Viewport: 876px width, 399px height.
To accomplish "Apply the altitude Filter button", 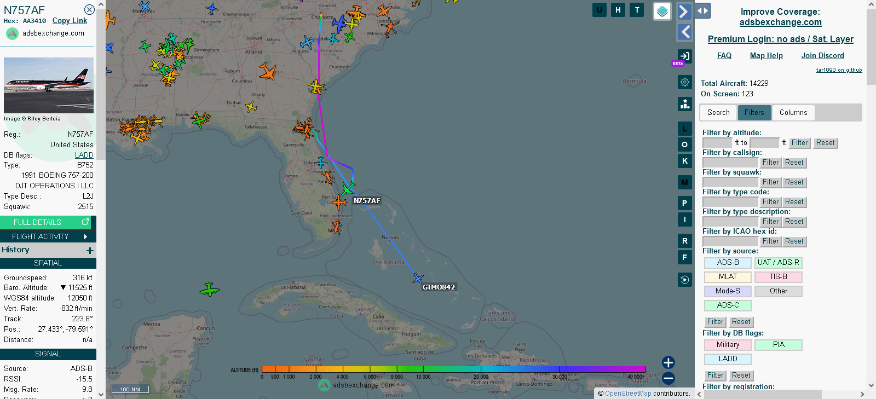I will (799, 143).
